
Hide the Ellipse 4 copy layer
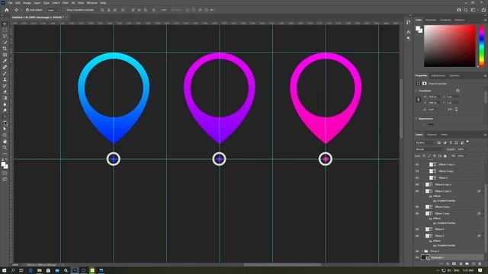[x=417, y=207]
